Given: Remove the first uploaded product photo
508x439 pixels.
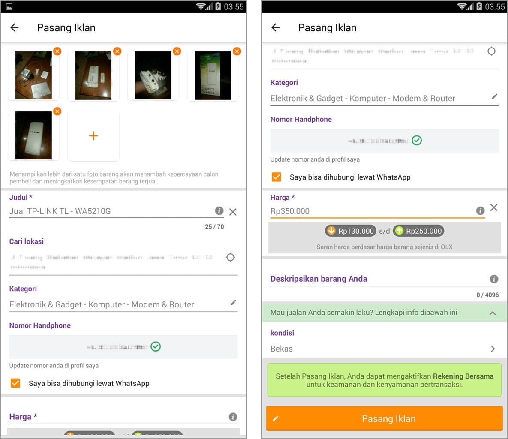Looking at the screenshot, I should pos(57,51).
